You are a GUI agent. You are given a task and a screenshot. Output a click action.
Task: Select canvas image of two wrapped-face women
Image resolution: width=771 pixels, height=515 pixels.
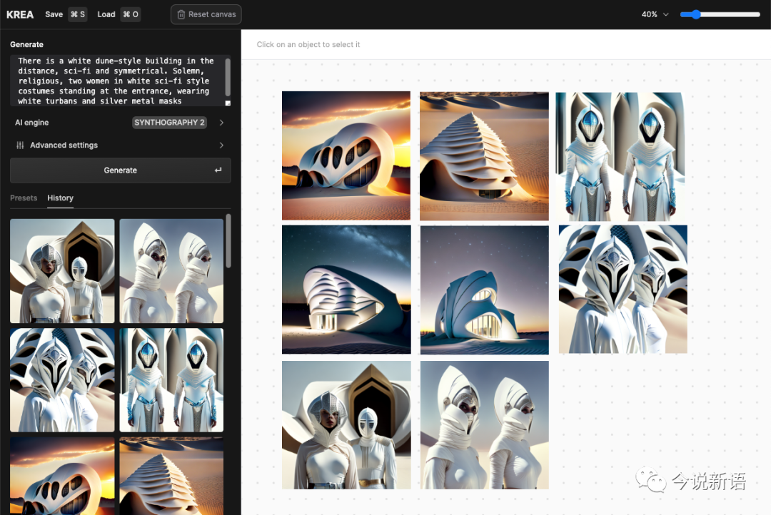tap(484, 425)
